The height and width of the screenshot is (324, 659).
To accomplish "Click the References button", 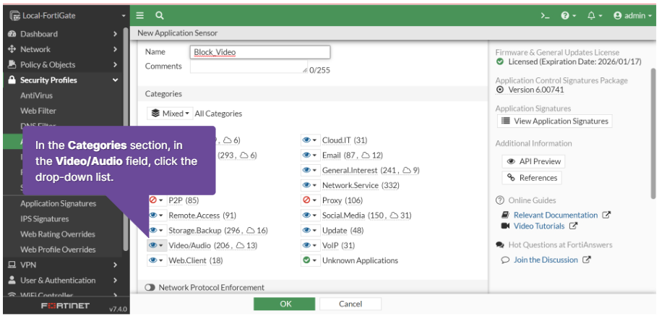I will (x=532, y=178).
